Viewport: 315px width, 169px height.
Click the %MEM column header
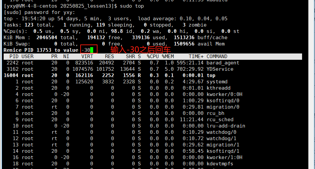(x=168, y=56)
